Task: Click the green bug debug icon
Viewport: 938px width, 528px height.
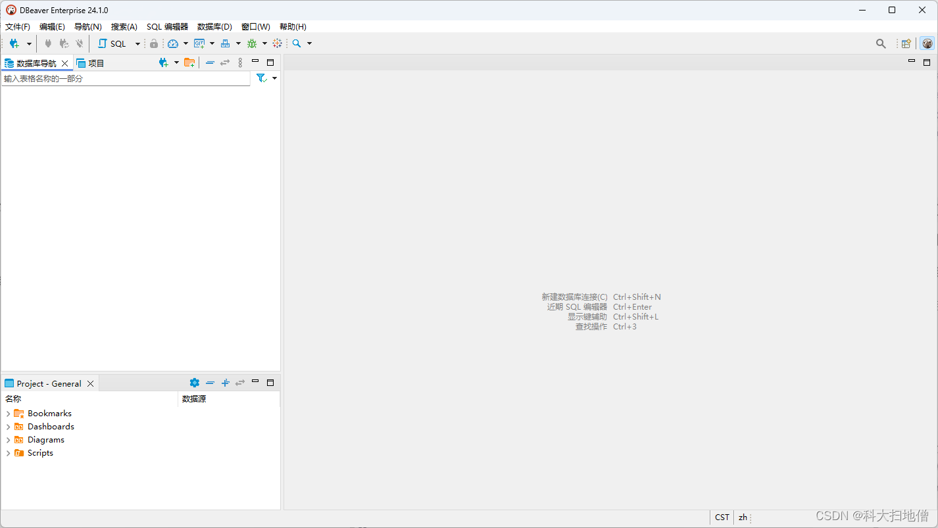Action: pos(252,43)
